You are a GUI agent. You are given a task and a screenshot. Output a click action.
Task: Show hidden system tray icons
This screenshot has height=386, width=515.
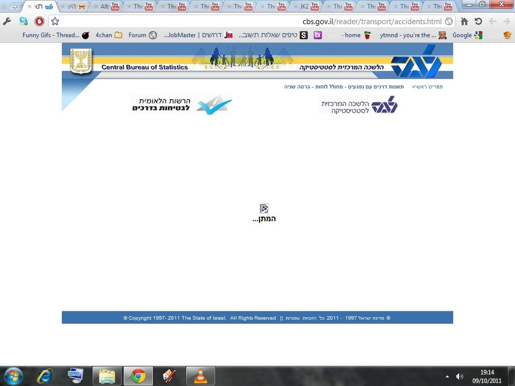447,377
